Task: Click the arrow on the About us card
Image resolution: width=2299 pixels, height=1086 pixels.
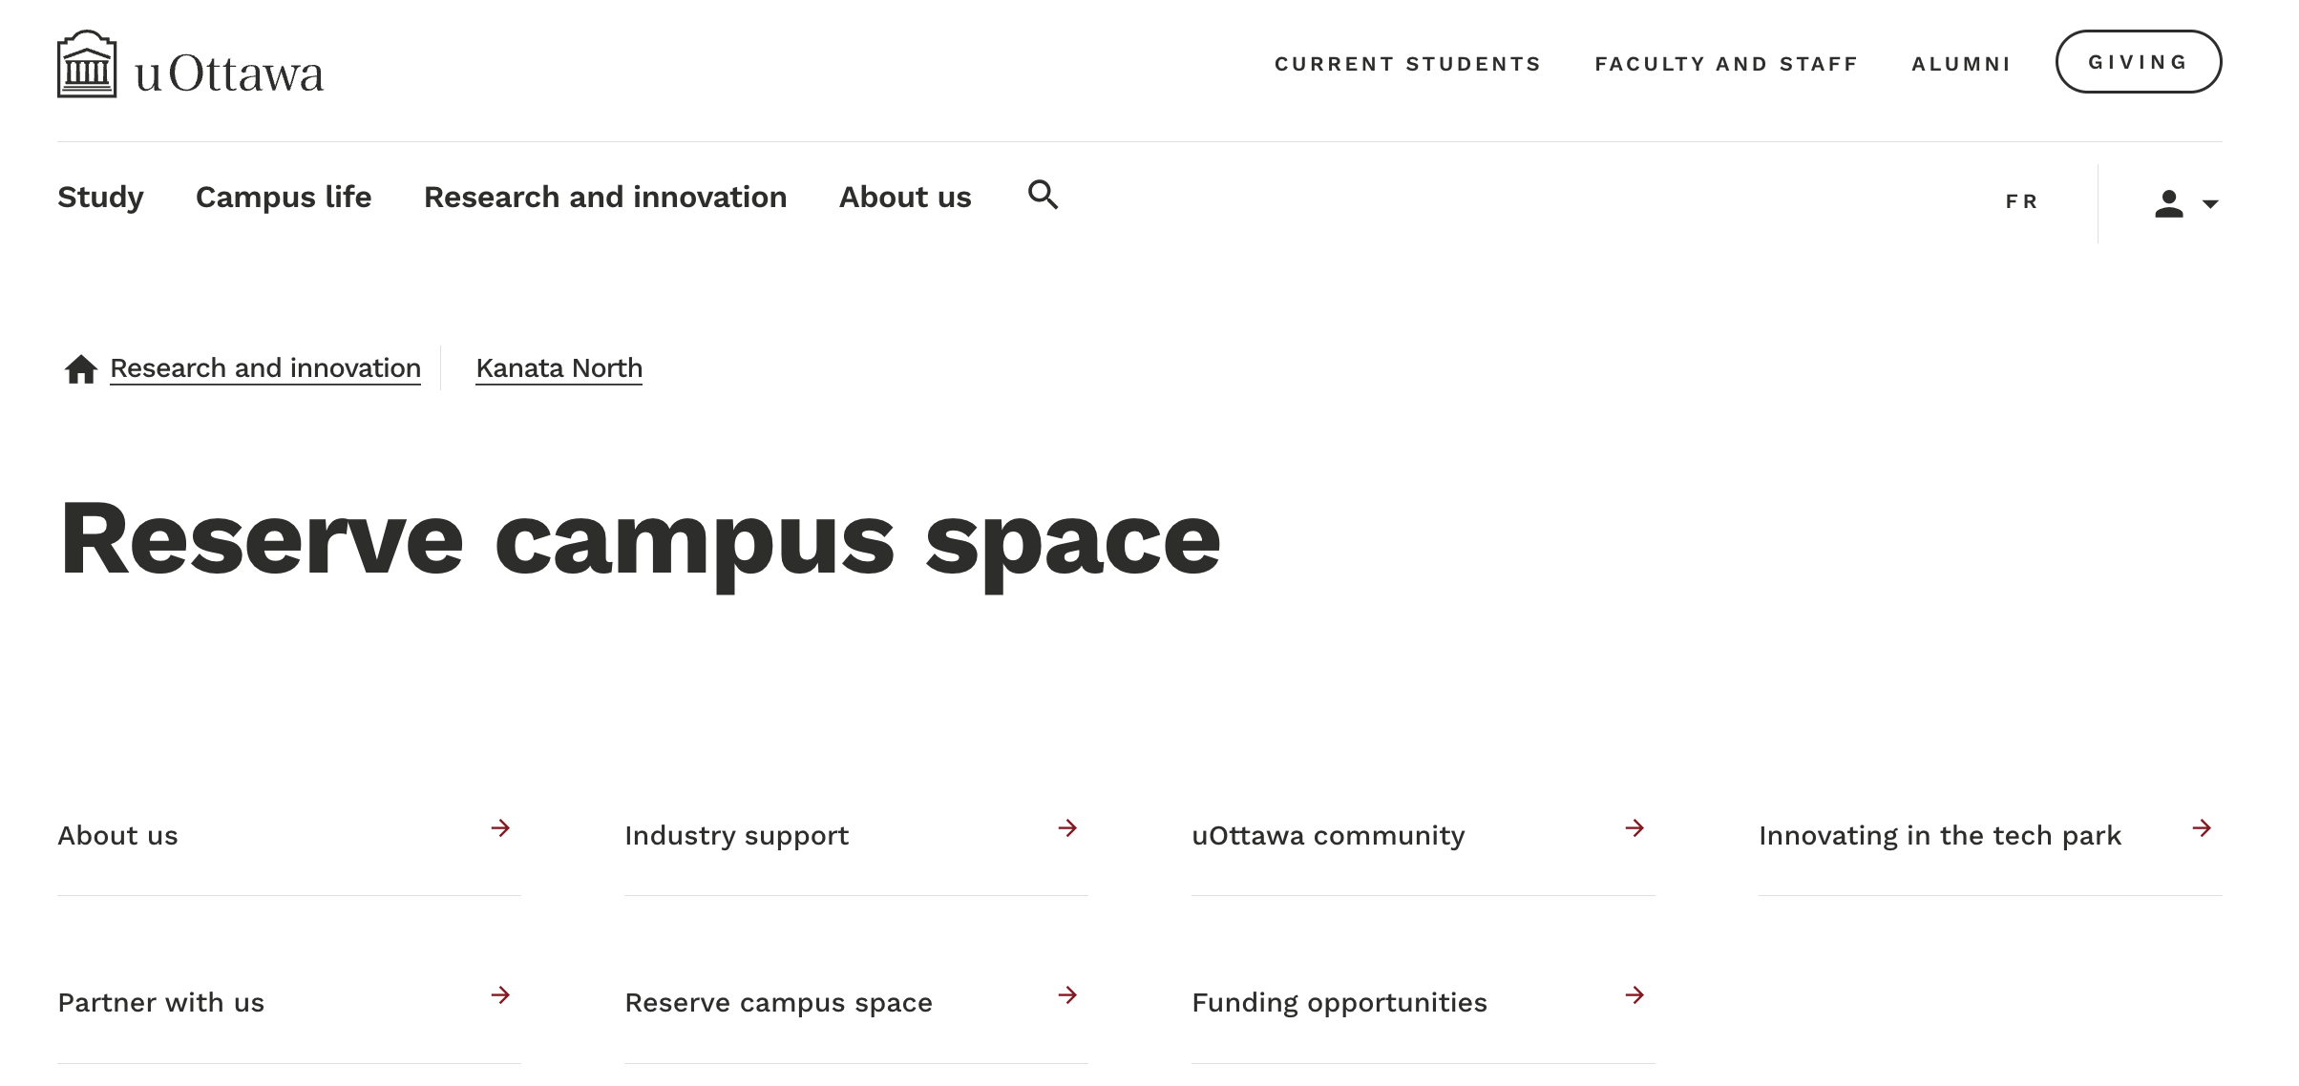Action: pos(500,828)
